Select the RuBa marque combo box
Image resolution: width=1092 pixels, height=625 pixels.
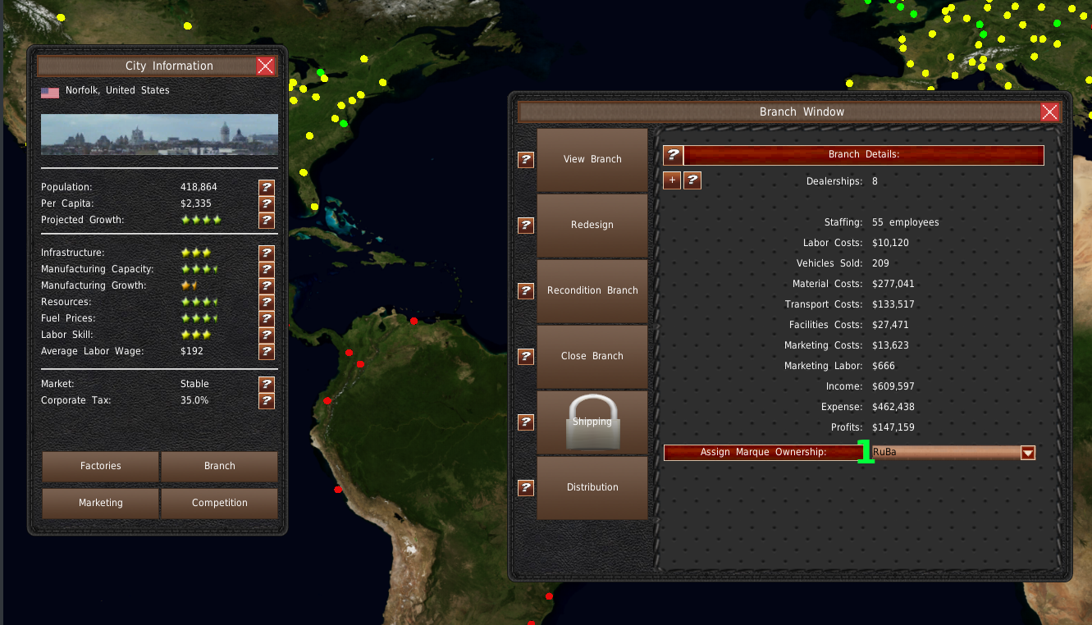coord(944,453)
